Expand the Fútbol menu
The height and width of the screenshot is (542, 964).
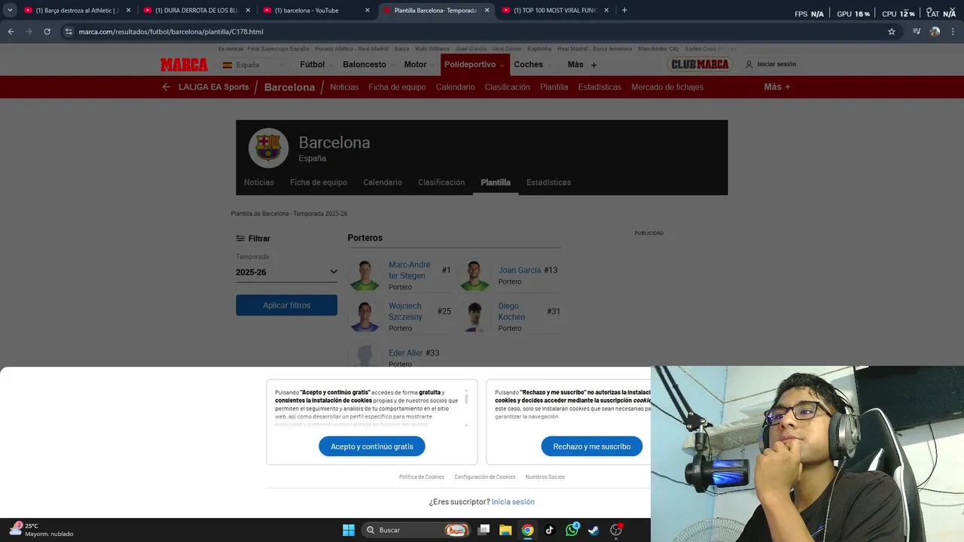point(316,65)
